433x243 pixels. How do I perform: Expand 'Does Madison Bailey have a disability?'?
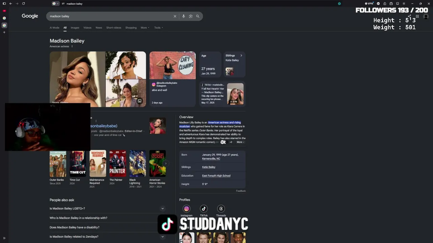coord(107,227)
